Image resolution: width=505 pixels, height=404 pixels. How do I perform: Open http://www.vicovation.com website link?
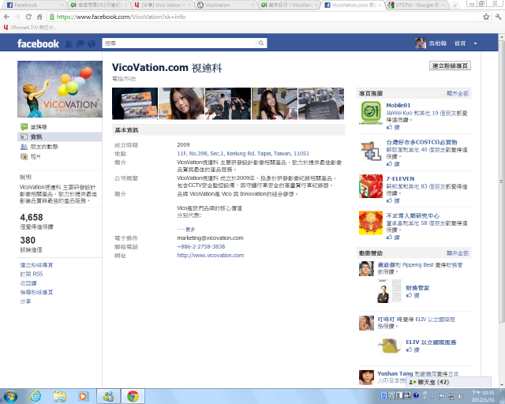click(x=211, y=256)
